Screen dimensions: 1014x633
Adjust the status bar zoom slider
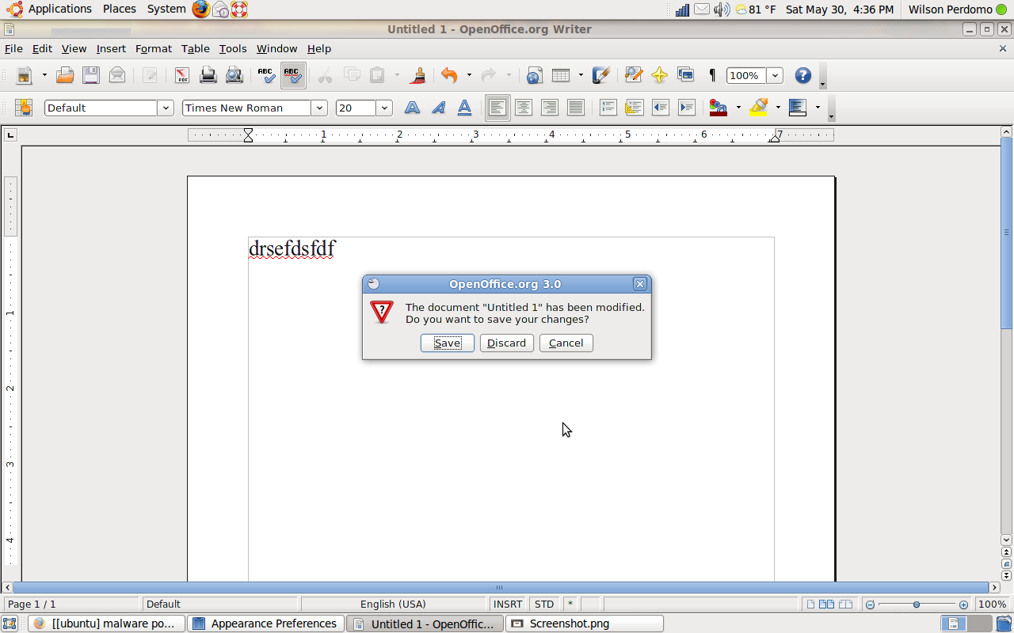917,605
